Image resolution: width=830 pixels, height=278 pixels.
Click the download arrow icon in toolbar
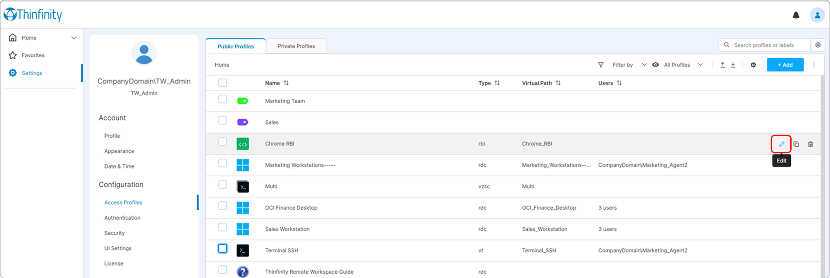733,65
